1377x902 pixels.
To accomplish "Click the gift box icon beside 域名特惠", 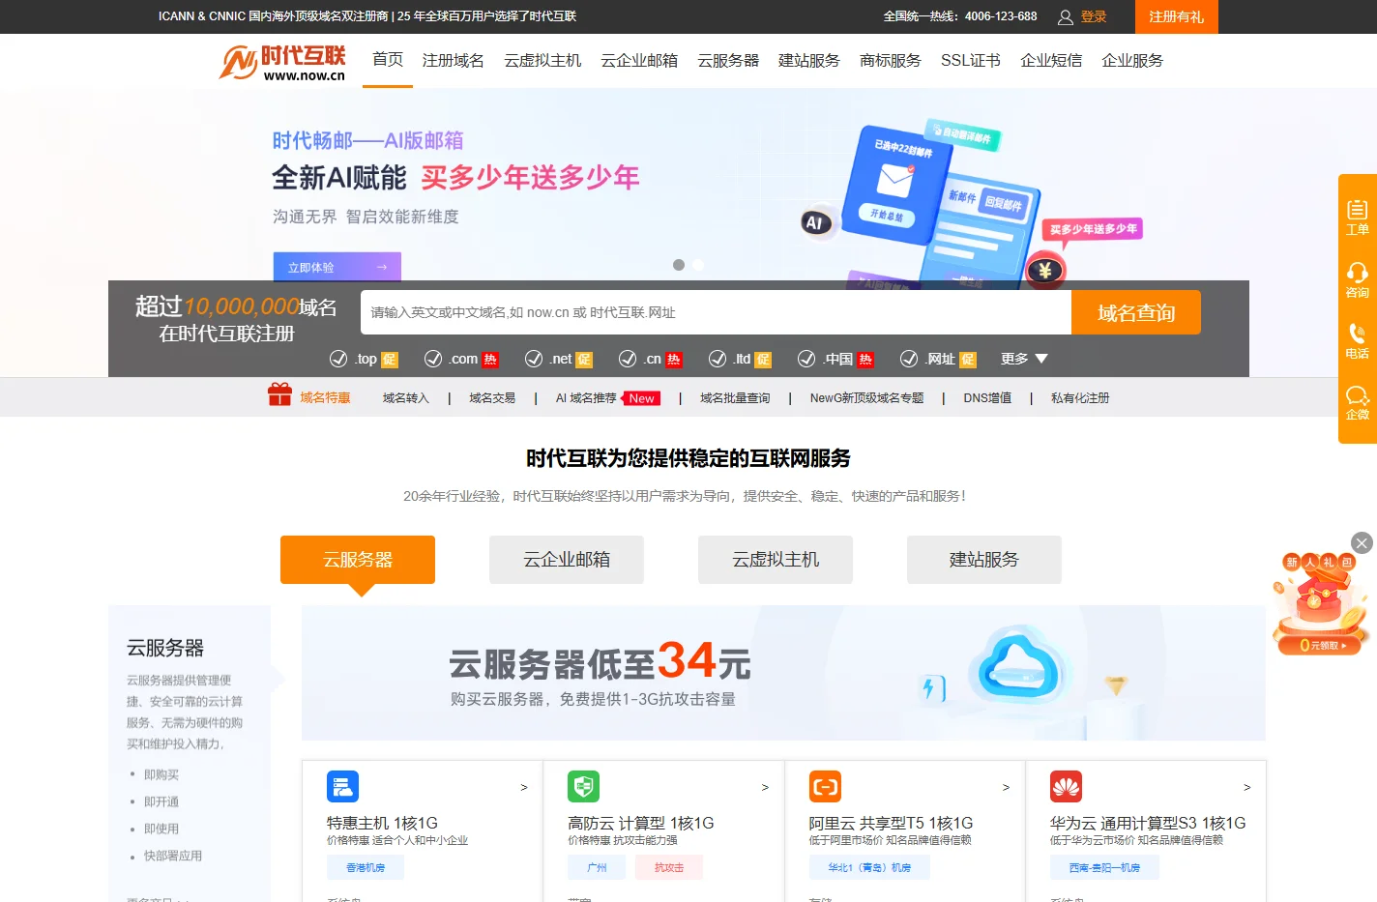I will point(279,394).
